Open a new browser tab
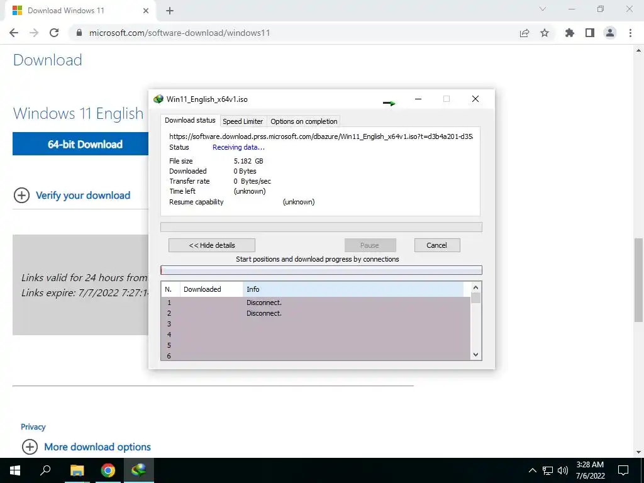Image resolution: width=644 pixels, height=483 pixels. pyautogui.click(x=170, y=11)
